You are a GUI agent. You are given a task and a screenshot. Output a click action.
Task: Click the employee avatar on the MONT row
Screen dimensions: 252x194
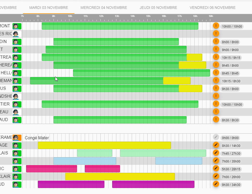coord(17,26)
